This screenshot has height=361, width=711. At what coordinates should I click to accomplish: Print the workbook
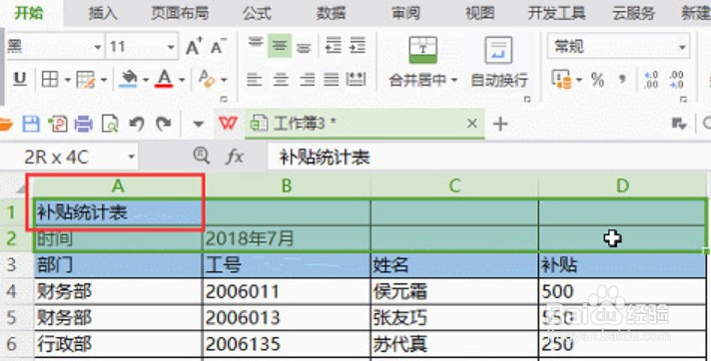84,124
